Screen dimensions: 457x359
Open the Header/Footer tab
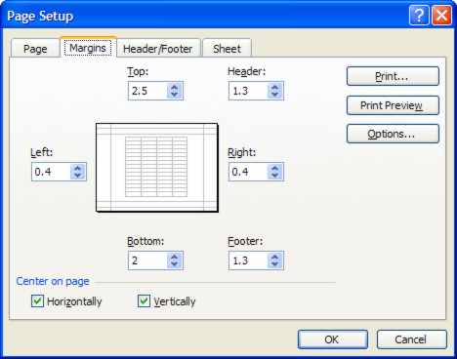pos(158,49)
